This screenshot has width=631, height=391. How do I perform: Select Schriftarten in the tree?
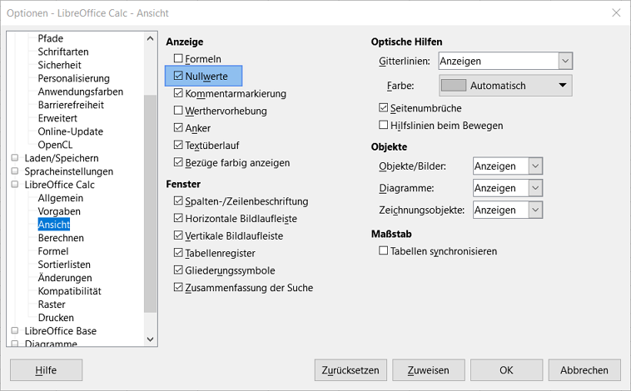(63, 52)
